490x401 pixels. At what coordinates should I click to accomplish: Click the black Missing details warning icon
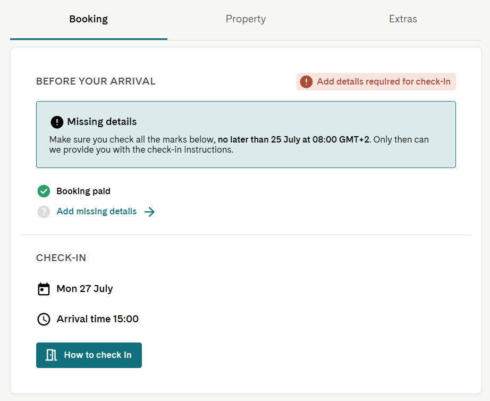tap(57, 122)
